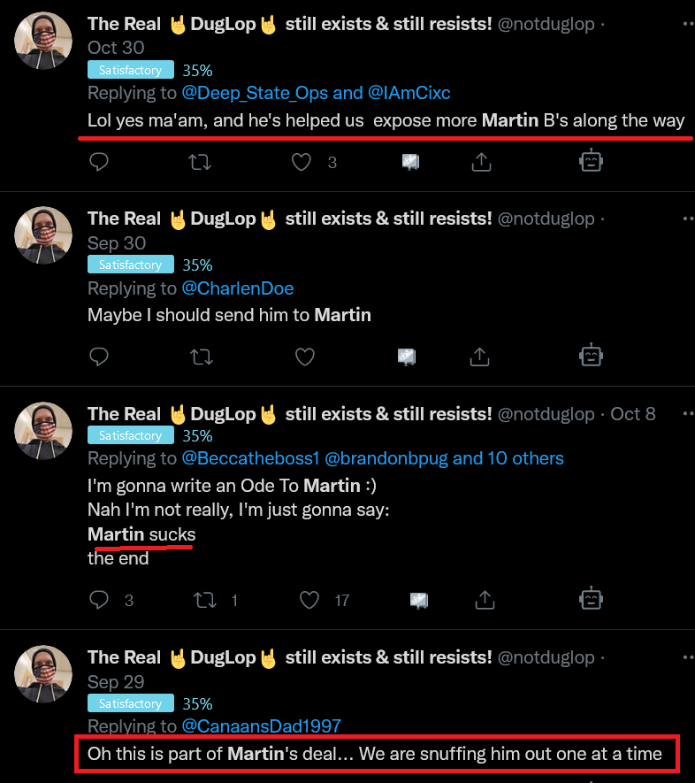Like the Sep 30 'send him to Martin' tweet
The image size is (695, 783).
tap(305, 357)
